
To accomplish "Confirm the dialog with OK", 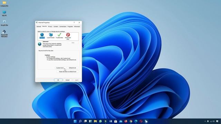I will 58,80.
